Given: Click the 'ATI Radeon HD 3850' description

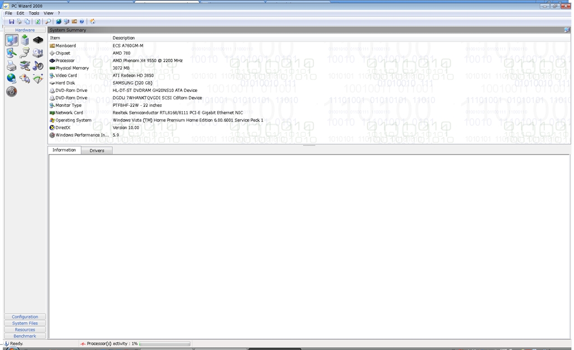Looking at the screenshot, I should (x=133, y=76).
